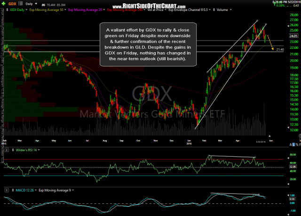Expand the Exp Moving Average 50 dropdown arrow

[x=65, y=10]
